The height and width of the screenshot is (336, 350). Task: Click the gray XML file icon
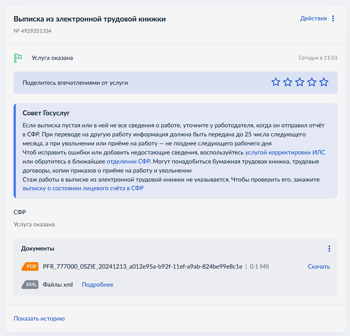(x=30, y=285)
